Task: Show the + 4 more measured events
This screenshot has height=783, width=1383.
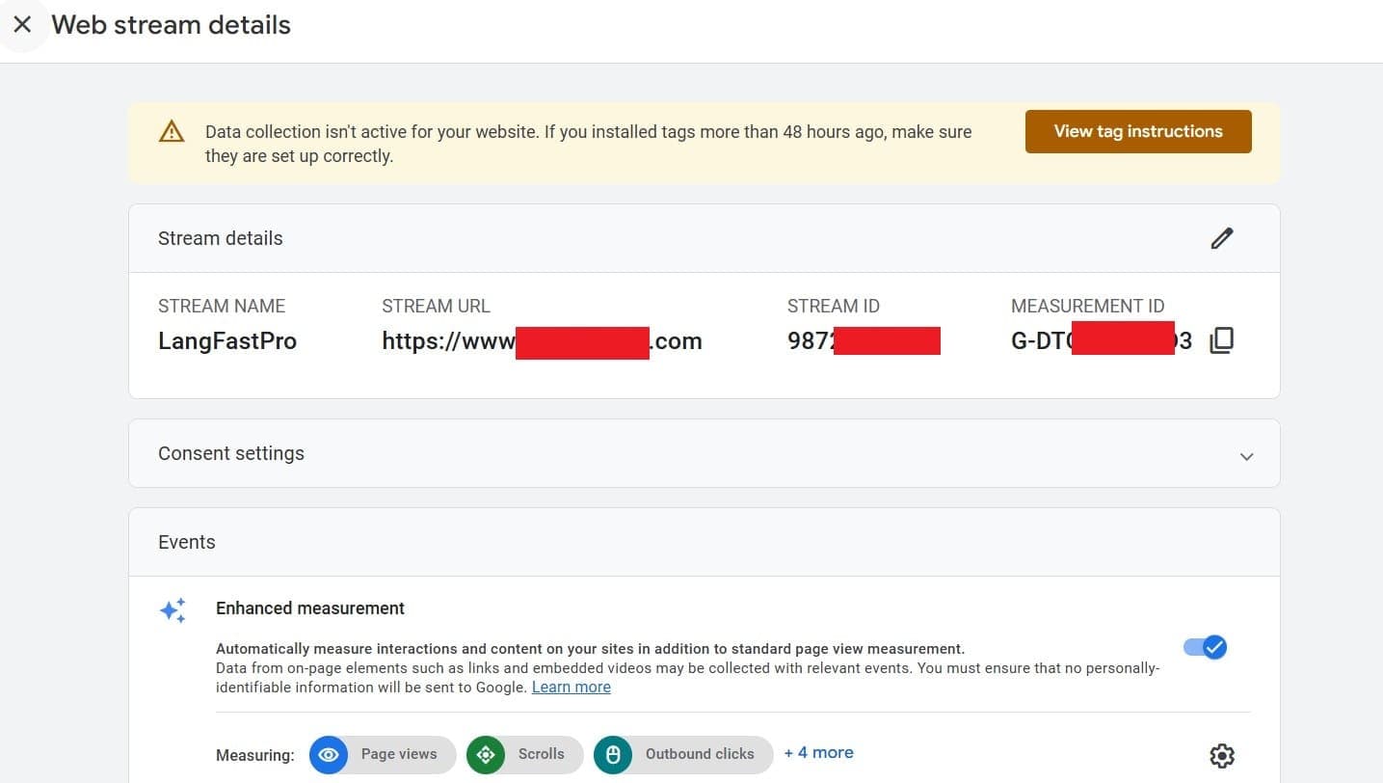Action: pos(818,753)
